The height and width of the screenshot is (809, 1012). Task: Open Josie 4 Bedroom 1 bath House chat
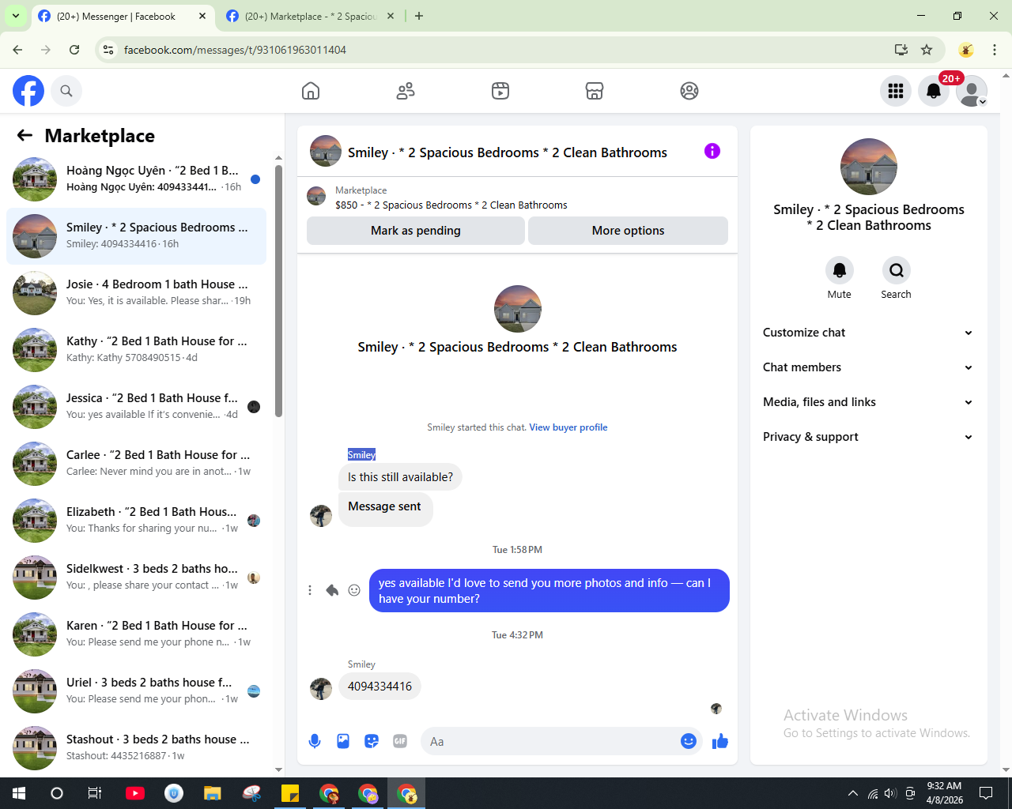click(x=137, y=293)
